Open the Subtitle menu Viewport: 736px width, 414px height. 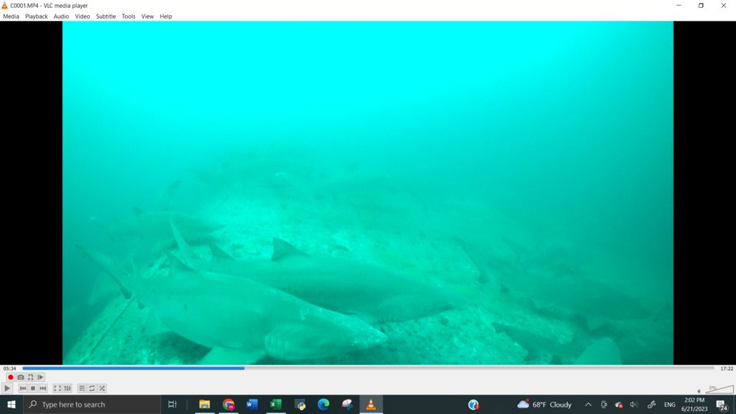106,16
